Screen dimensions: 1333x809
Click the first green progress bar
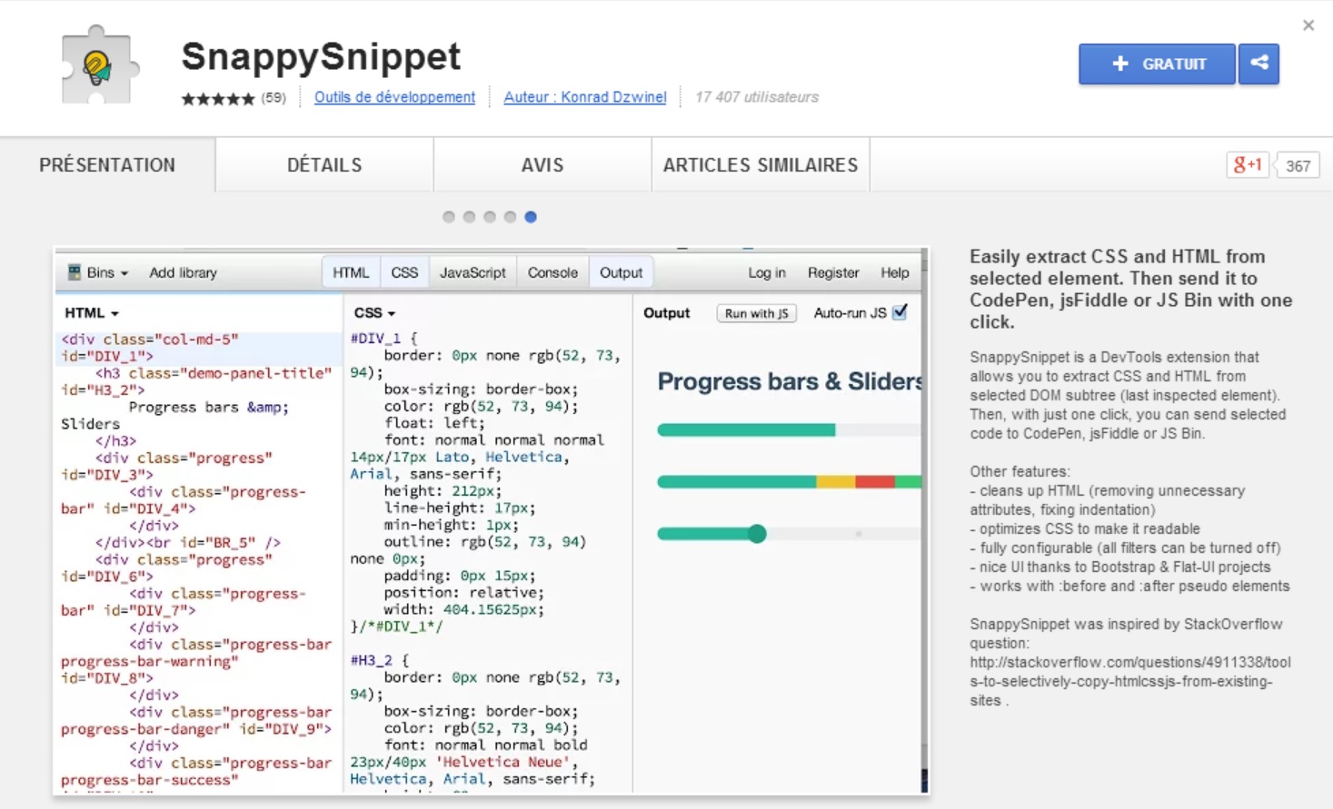tap(746, 430)
